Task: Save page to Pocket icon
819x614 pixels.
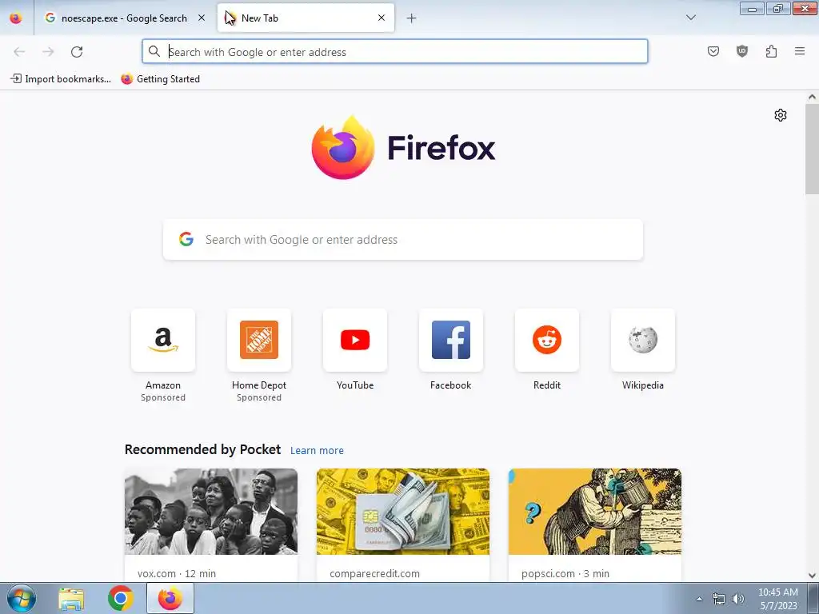Action: click(x=713, y=52)
